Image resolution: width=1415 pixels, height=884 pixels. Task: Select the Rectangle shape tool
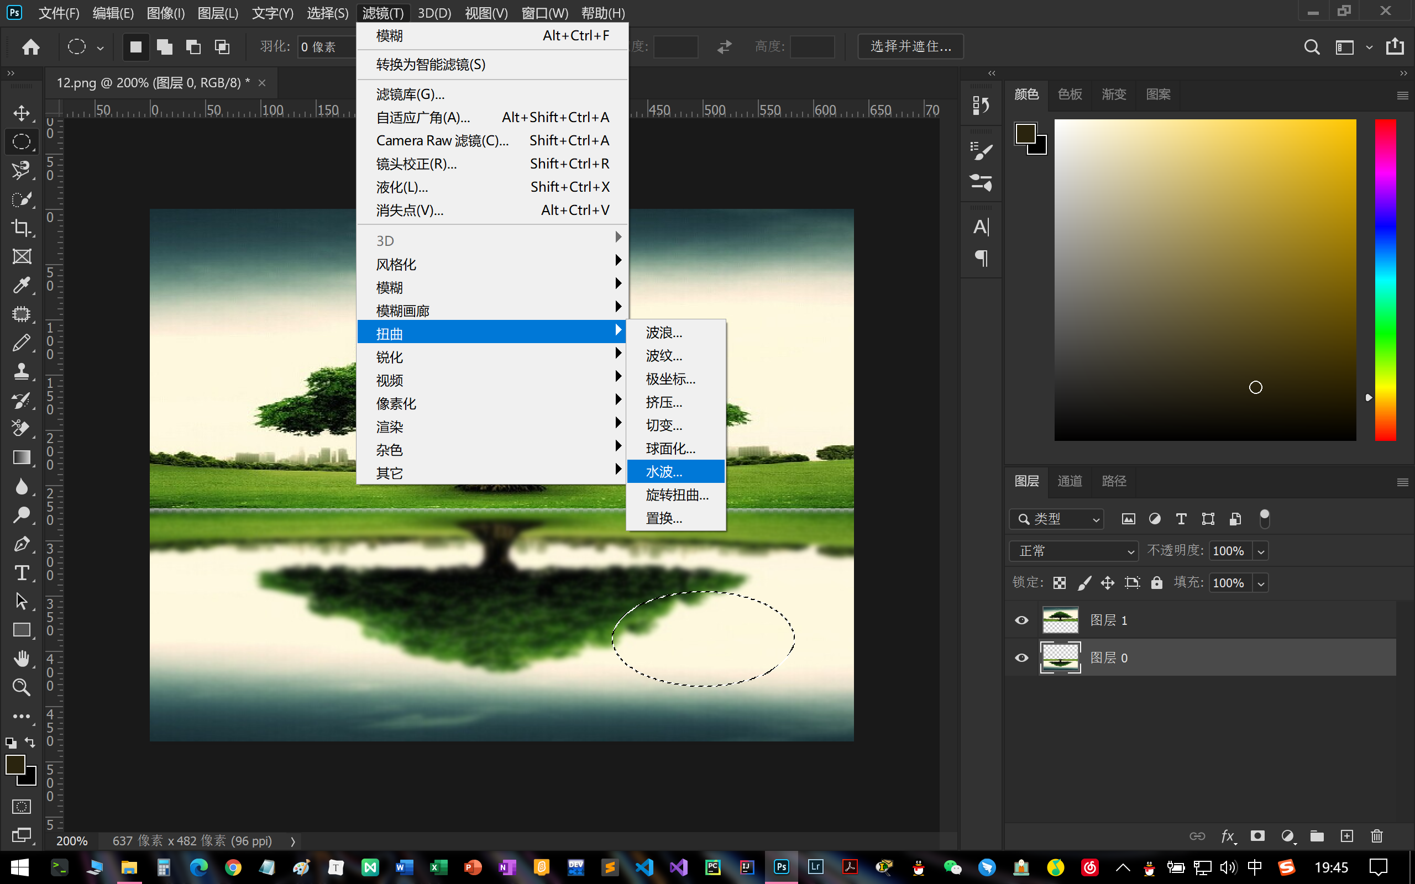(22, 630)
